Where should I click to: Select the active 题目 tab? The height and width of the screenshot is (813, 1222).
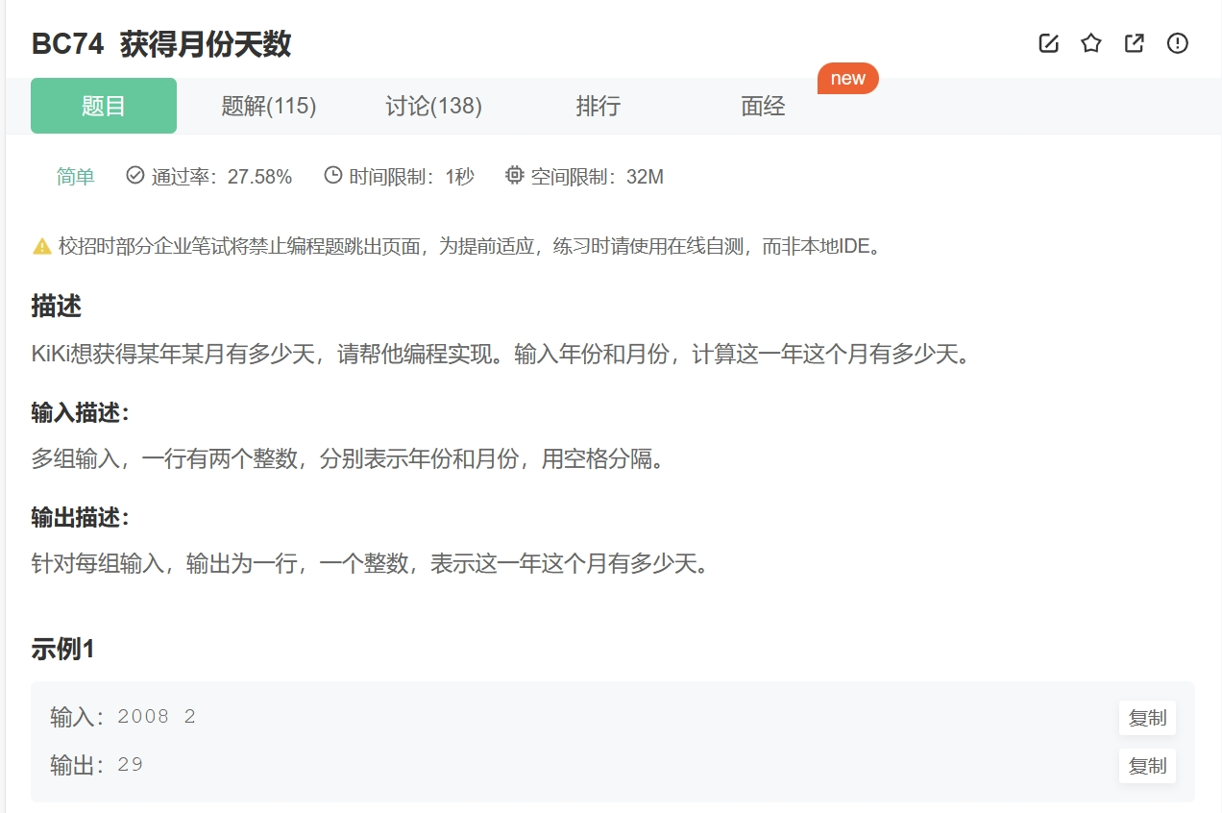point(103,106)
